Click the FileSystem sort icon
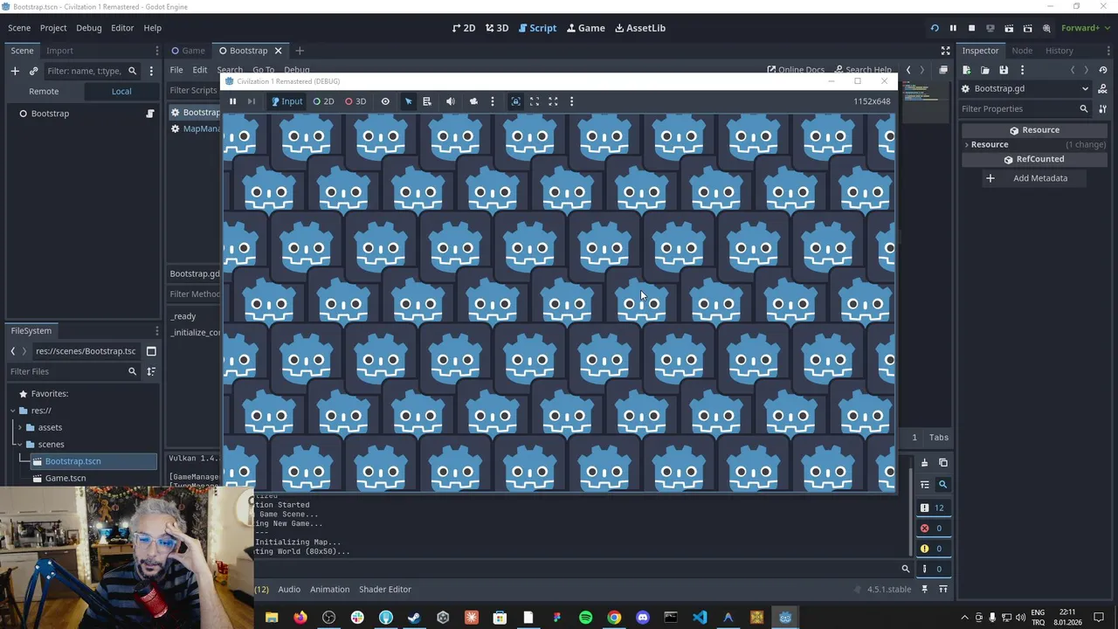 point(151,371)
